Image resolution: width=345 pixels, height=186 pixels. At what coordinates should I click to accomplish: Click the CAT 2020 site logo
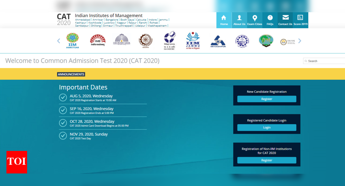pyautogui.click(x=64, y=20)
